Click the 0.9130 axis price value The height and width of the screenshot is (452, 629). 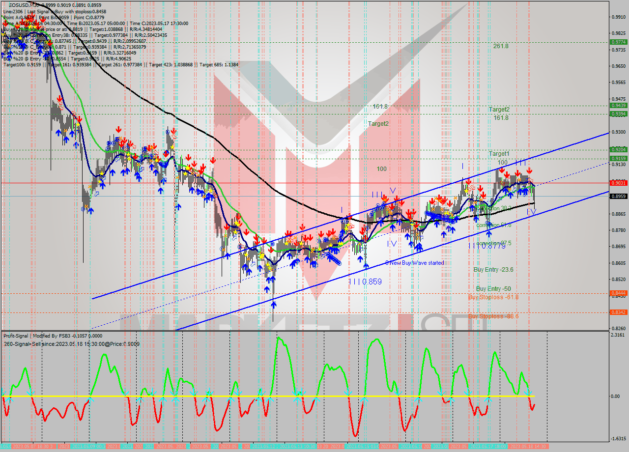(x=618, y=165)
